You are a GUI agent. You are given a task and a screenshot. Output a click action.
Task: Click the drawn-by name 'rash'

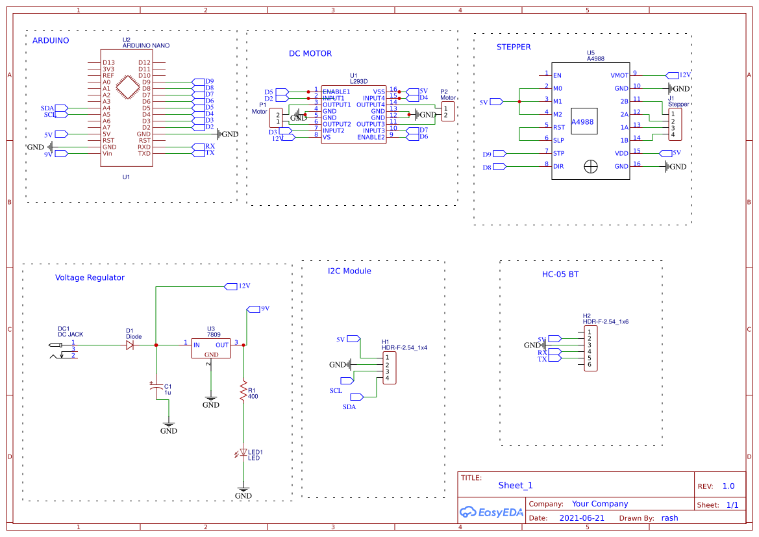pyautogui.click(x=669, y=518)
